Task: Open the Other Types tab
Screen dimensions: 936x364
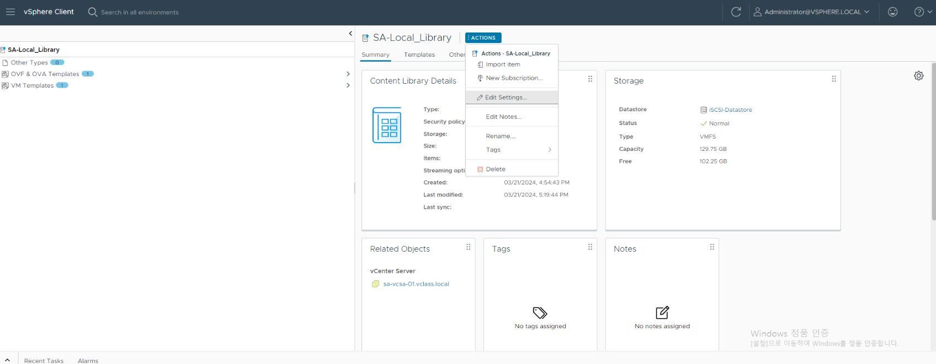Action: coord(457,55)
